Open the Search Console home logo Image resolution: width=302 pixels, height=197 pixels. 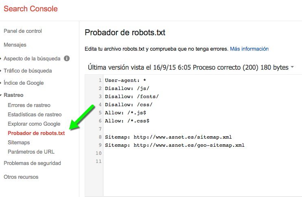(x=31, y=9)
